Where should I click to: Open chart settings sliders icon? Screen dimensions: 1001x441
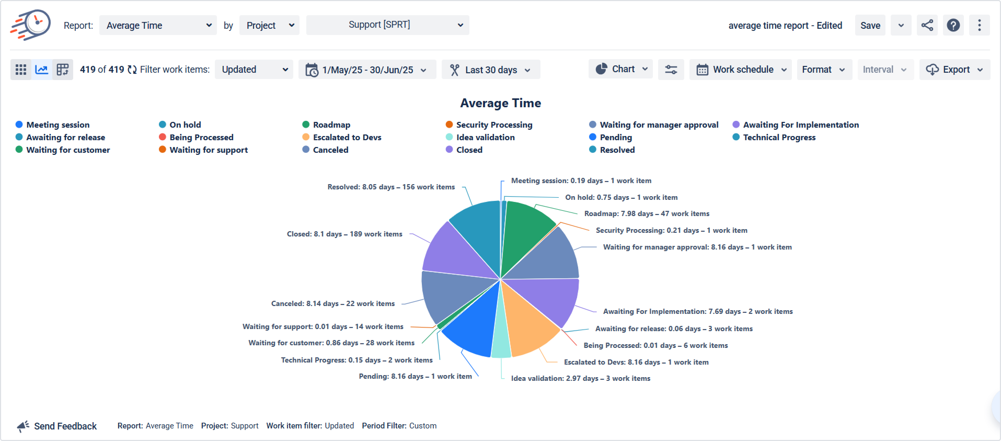671,70
